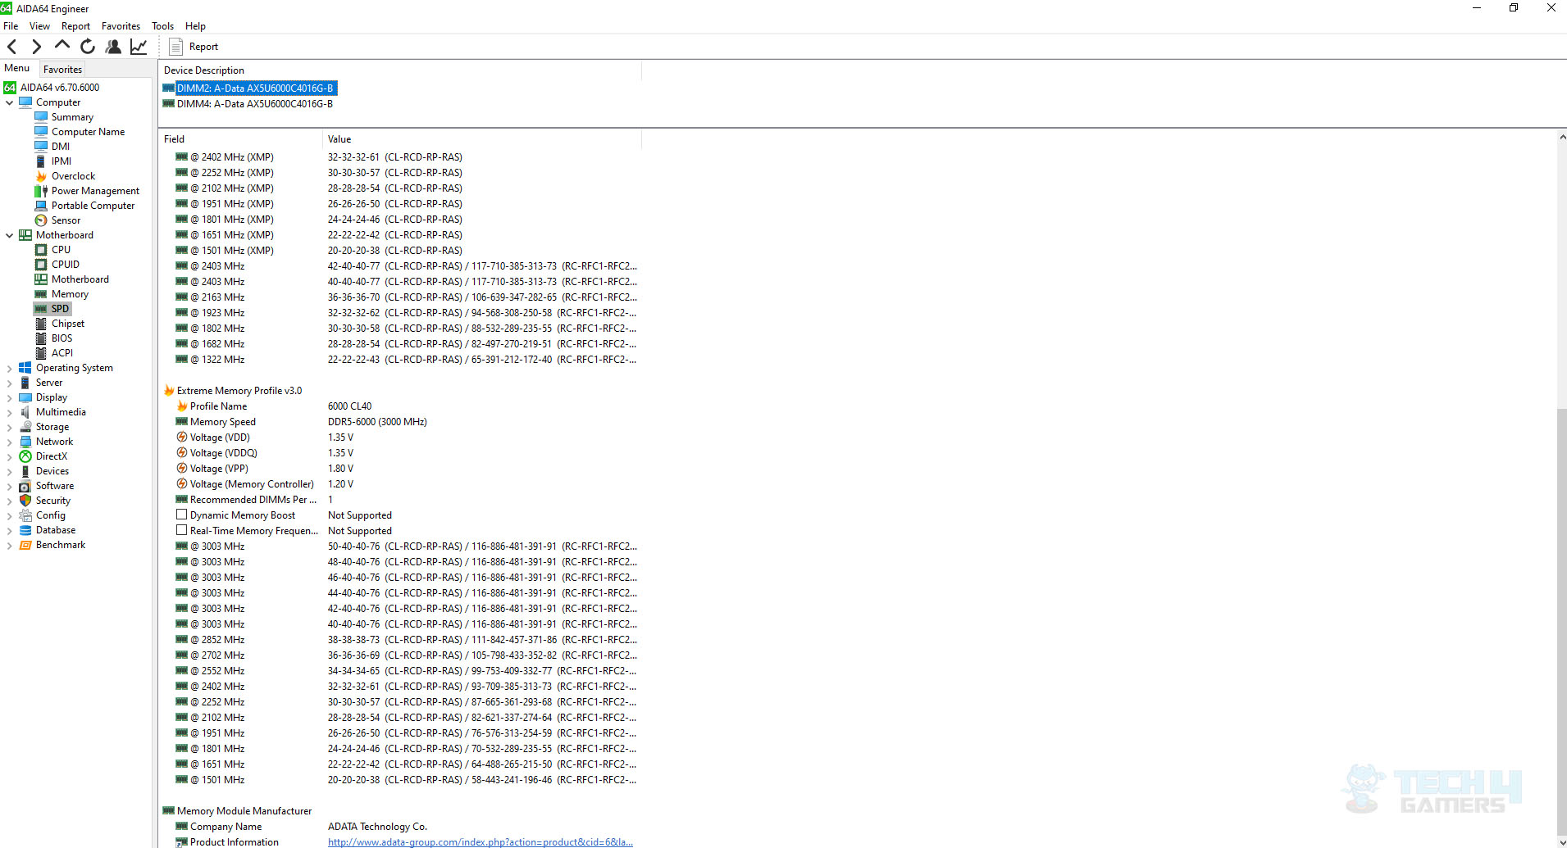This screenshot has height=848, width=1567.
Task: Click the Field column header
Action: tap(241, 139)
